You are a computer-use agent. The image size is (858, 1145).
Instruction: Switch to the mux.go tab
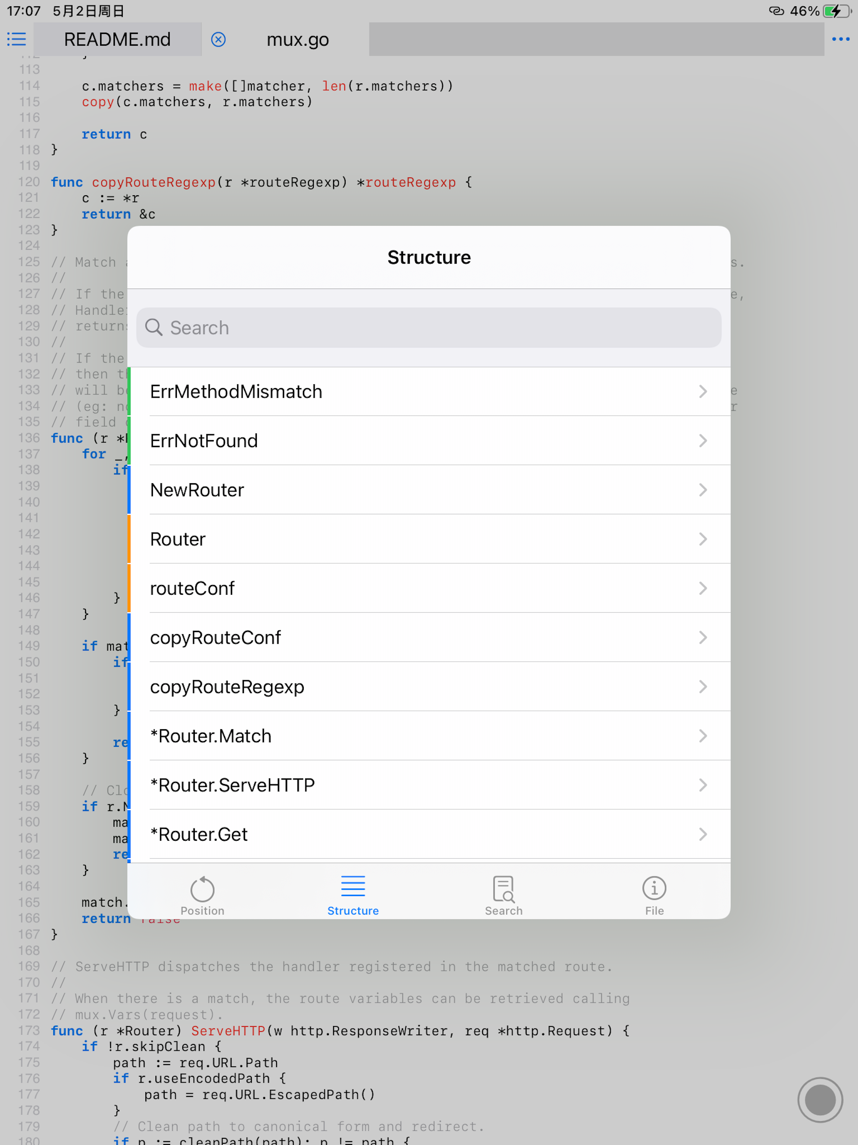coord(297,39)
